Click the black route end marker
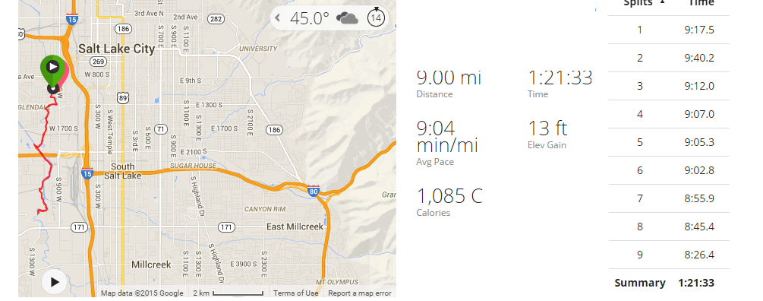Image resolution: width=763 pixels, height=301 pixels. click(x=52, y=88)
